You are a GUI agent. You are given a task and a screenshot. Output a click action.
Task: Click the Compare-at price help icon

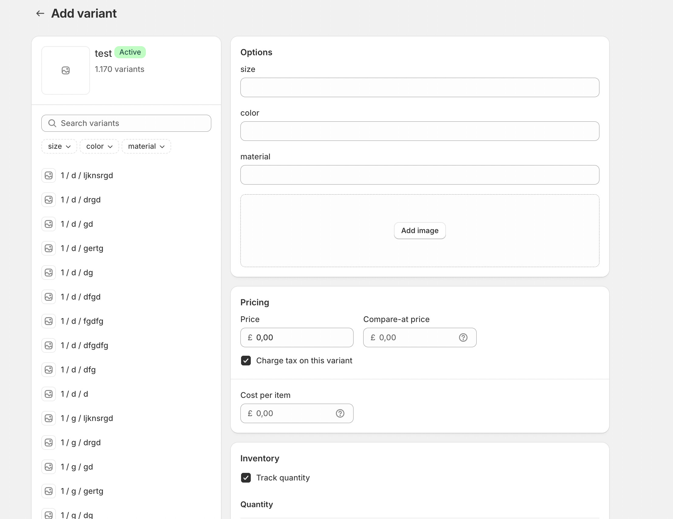(x=463, y=338)
